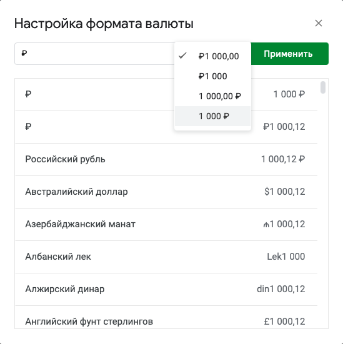The height and width of the screenshot is (344, 343).
Task: Close the currency format settings dialog
Action: click(319, 23)
